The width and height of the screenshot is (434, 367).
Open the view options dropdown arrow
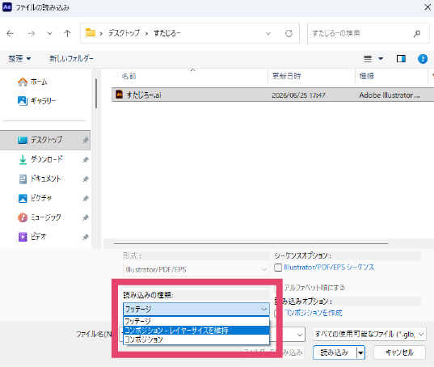coord(381,59)
